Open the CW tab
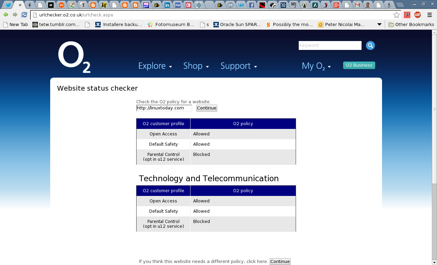Viewport: 437px width, 265px height. 188,5
